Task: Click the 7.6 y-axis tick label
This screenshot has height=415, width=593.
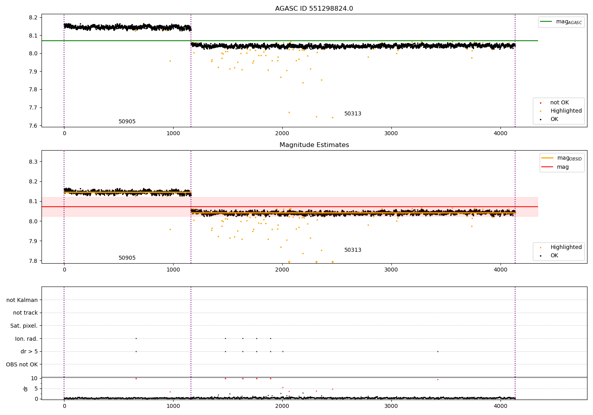Action: coord(33,126)
